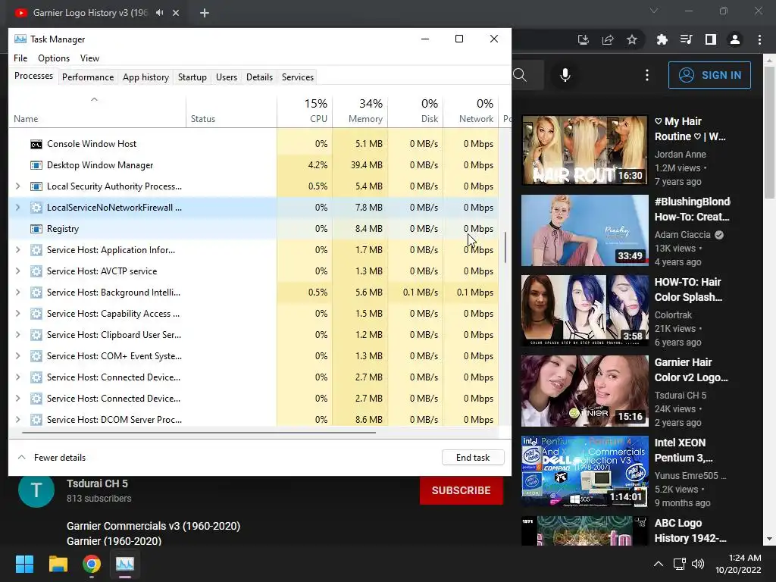
Task: Click the Desktop Window Manager process icon
Action: [x=36, y=165]
